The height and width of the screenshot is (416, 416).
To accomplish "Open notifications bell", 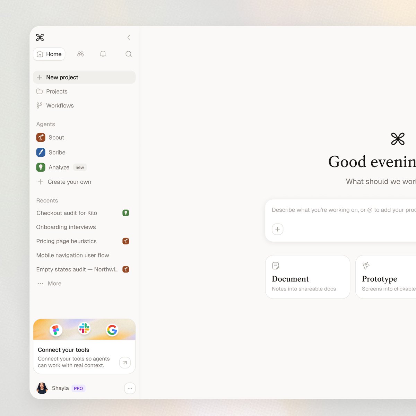I will 103,54.
